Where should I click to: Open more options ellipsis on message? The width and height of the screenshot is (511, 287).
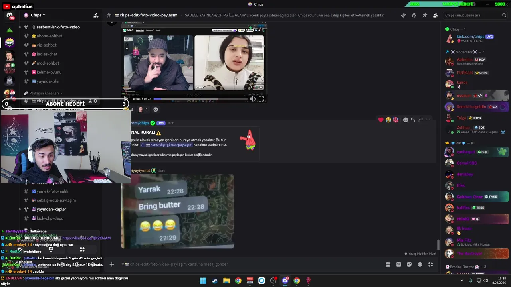coord(428,120)
